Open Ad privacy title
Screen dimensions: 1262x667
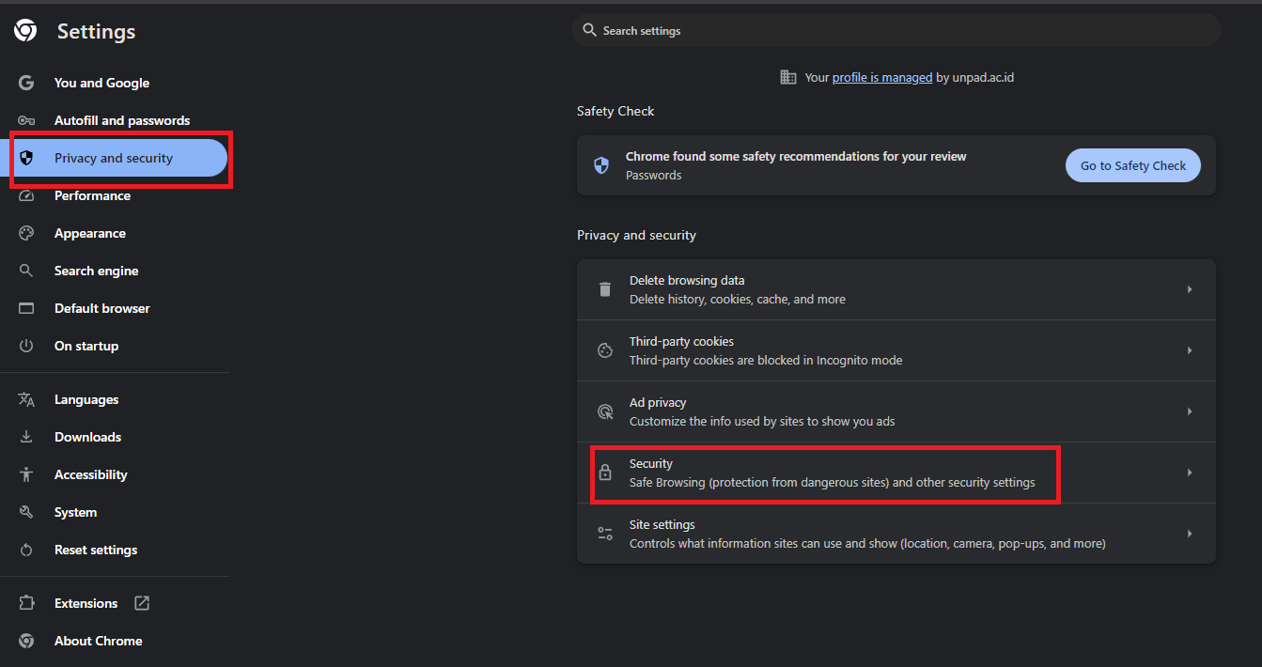(x=658, y=402)
